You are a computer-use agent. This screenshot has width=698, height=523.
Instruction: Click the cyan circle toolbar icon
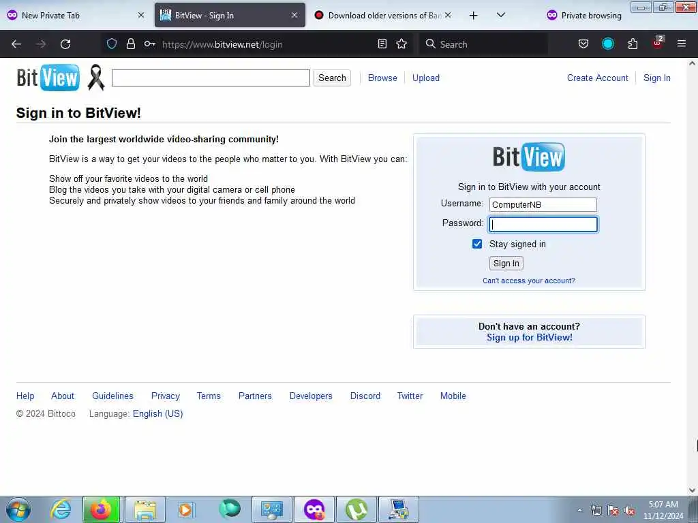click(x=607, y=44)
